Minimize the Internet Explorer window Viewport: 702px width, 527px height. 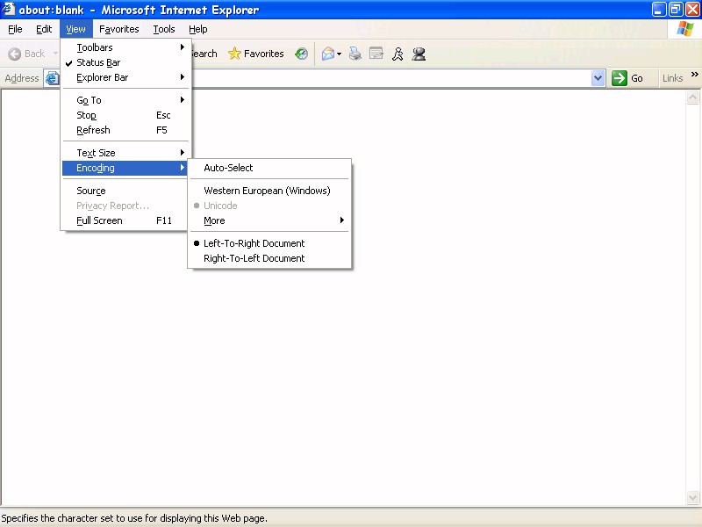(659, 10)
